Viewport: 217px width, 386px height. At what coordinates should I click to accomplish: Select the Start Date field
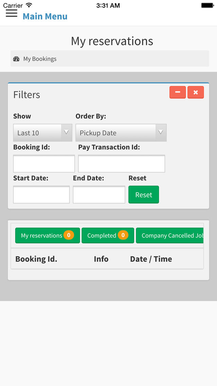41,194
